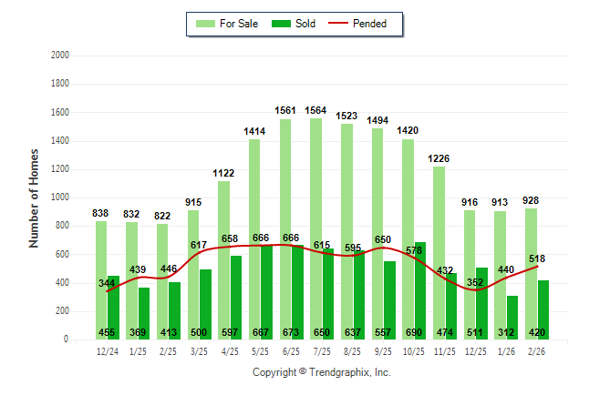Click the Copyright Trendgraphix, Inc. text
This screenshot has height=395, width=589.
(321, 373)
